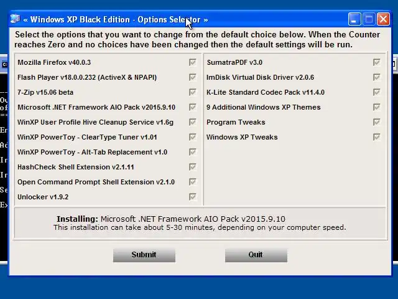The image size is (398, 299).
Task: Click 'WinXP User Profile Hive Cleanup Service v1.6g' label
Action: (95, 122)
